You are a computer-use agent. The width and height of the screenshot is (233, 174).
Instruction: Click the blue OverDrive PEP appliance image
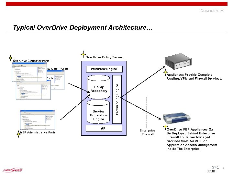pyautogui.click(x=177, y=118)
